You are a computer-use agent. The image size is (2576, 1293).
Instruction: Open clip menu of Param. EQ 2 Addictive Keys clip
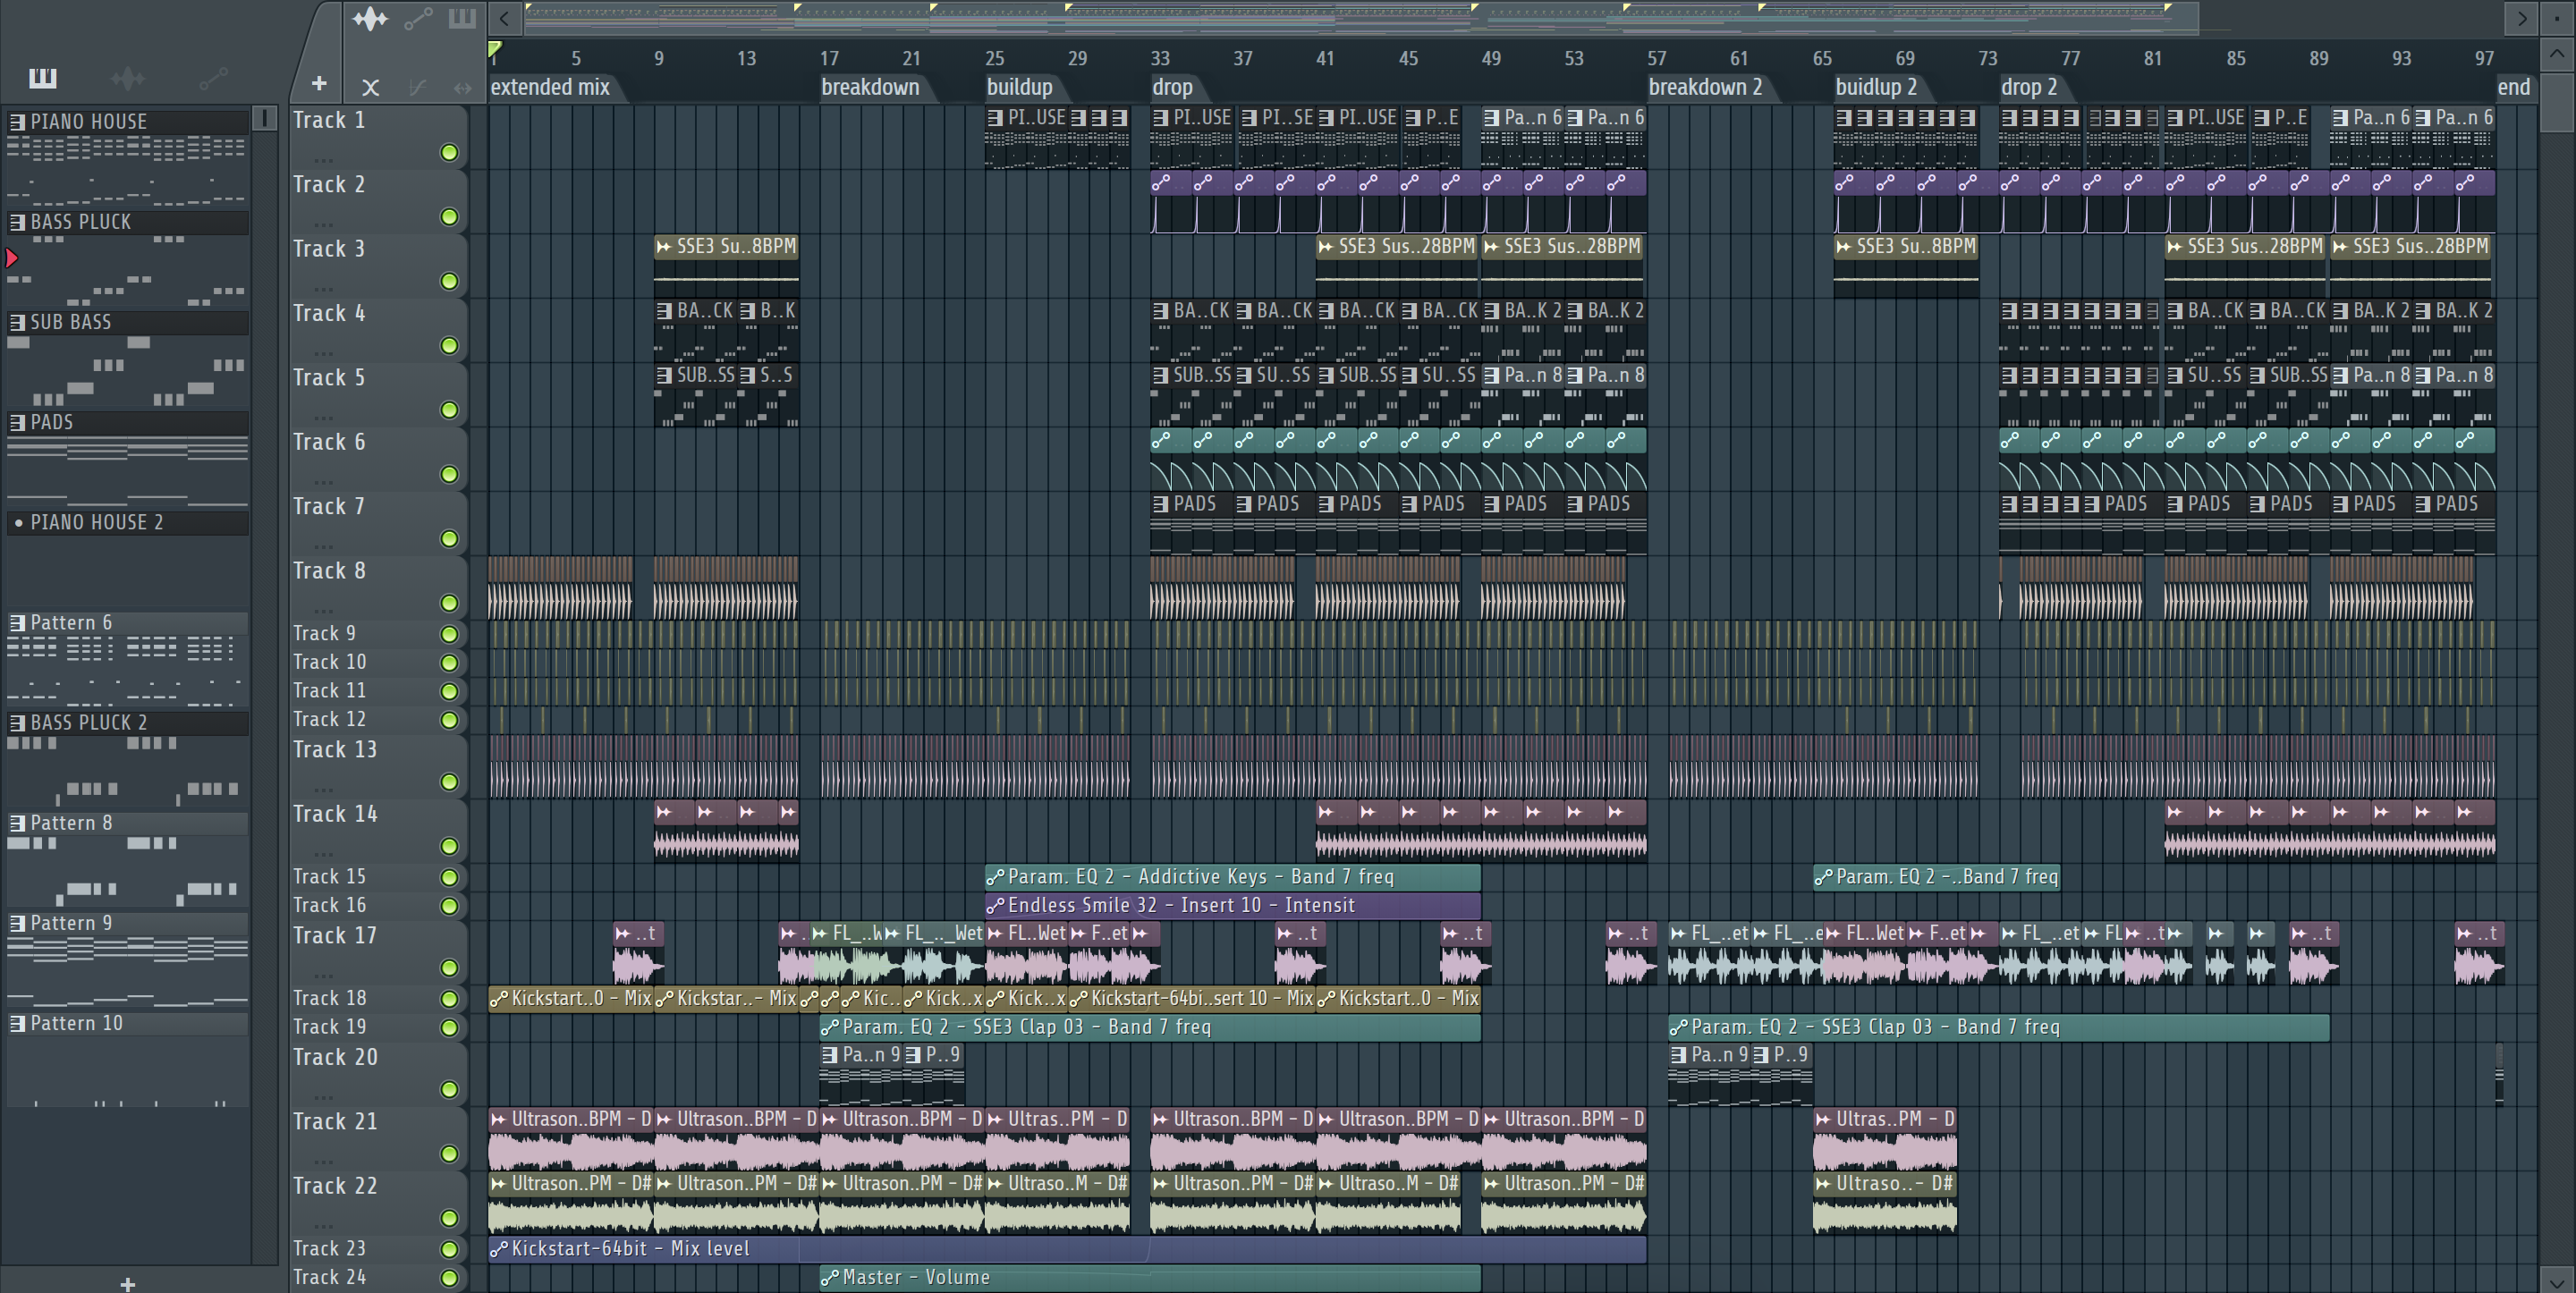tap(995, 877)
